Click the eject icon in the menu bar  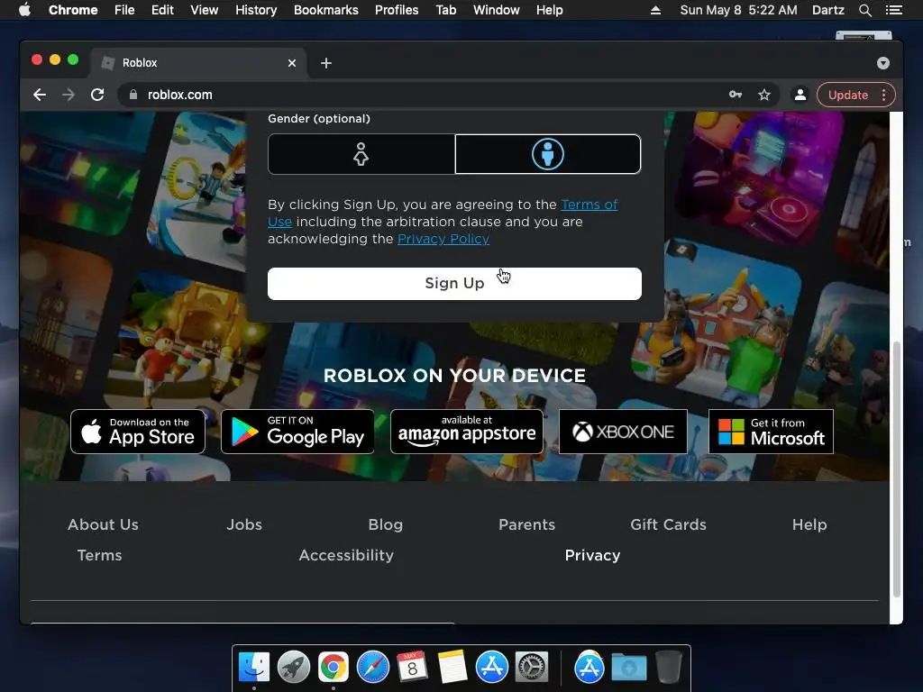pyautogui.click(x=655, y=10)
